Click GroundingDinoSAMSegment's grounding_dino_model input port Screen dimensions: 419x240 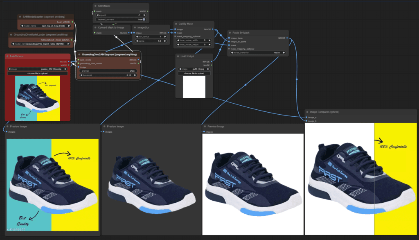78,63
